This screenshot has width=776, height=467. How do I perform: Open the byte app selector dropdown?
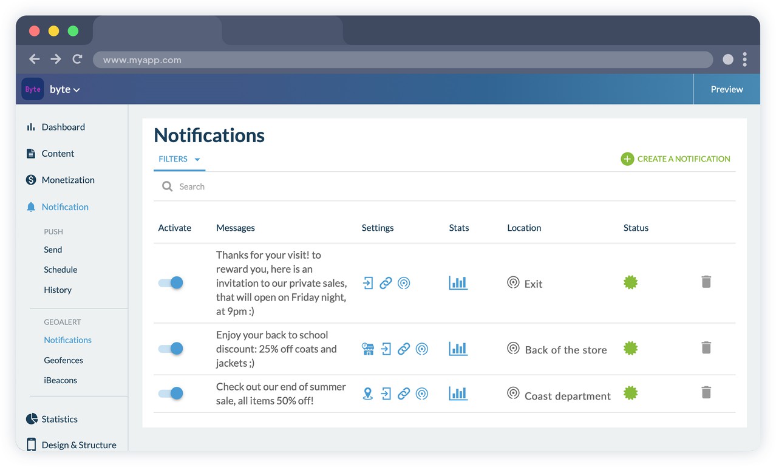coord(64,89)
